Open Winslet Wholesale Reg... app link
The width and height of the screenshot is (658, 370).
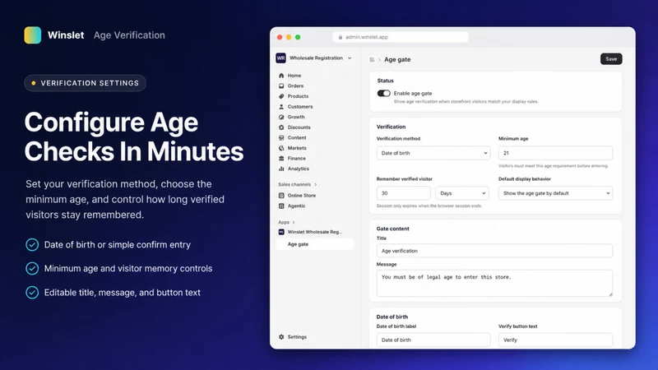(315, 232)
